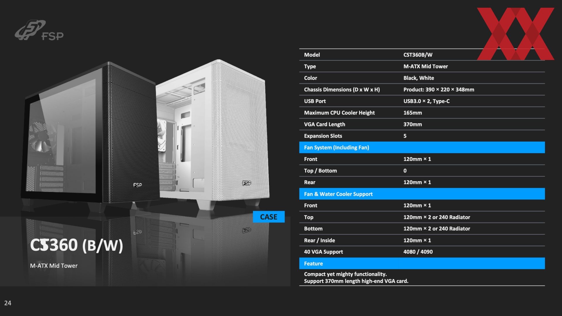Click the FSP badge on white case
Viewport: 562px width, 316px height.
click(x=246, y=183)
